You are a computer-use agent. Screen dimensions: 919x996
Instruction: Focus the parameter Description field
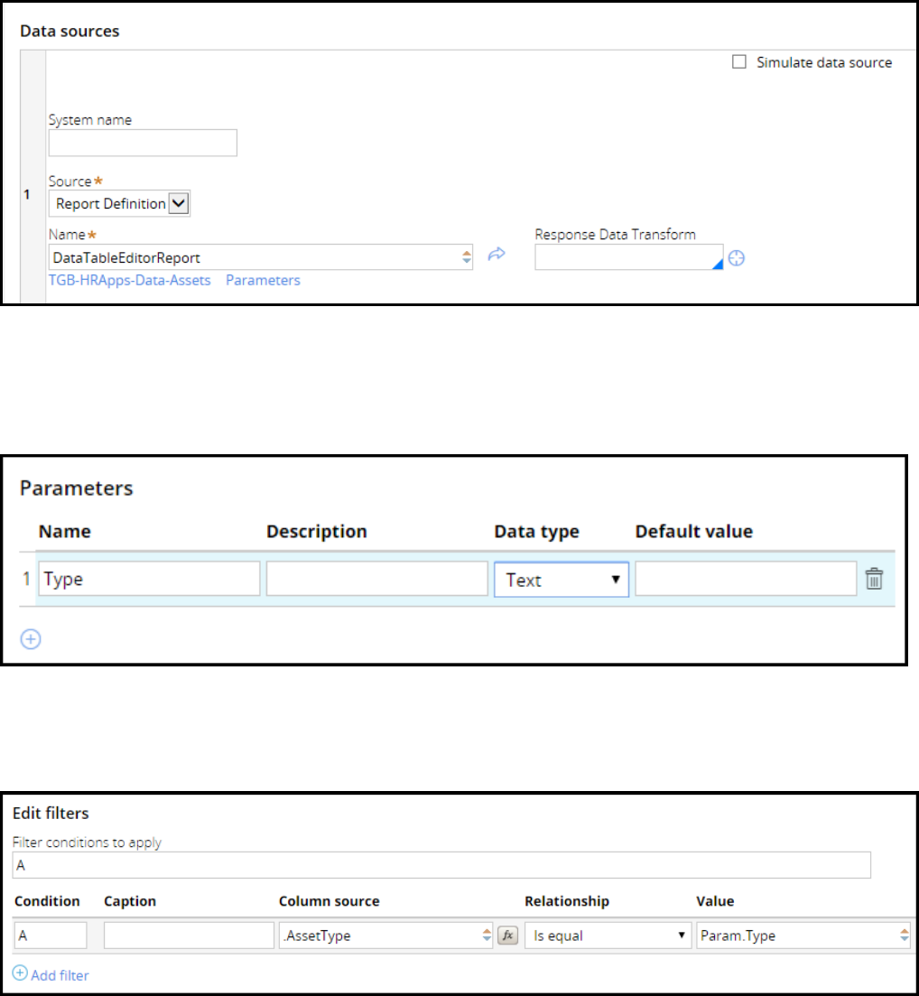(x=376, y=579)
